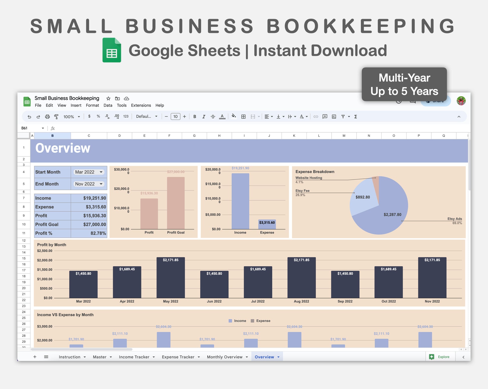Click the Undo icon
488x389 pixels.
click(x=29, y=117)
